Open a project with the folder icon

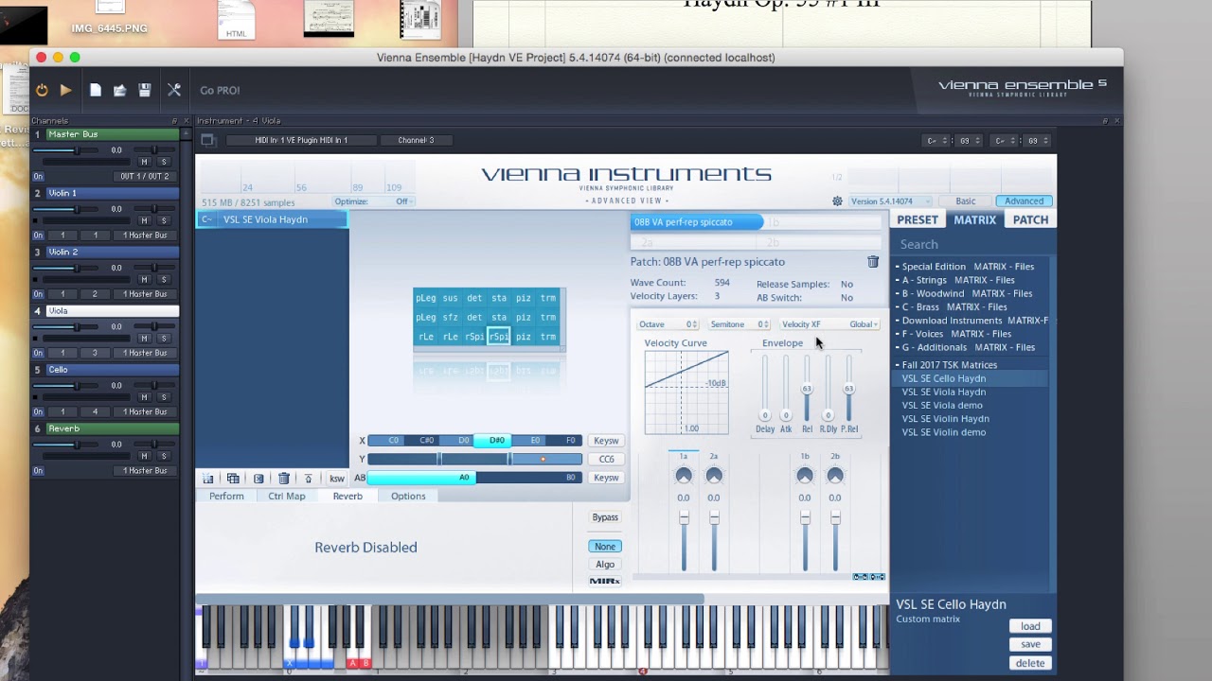119,90
